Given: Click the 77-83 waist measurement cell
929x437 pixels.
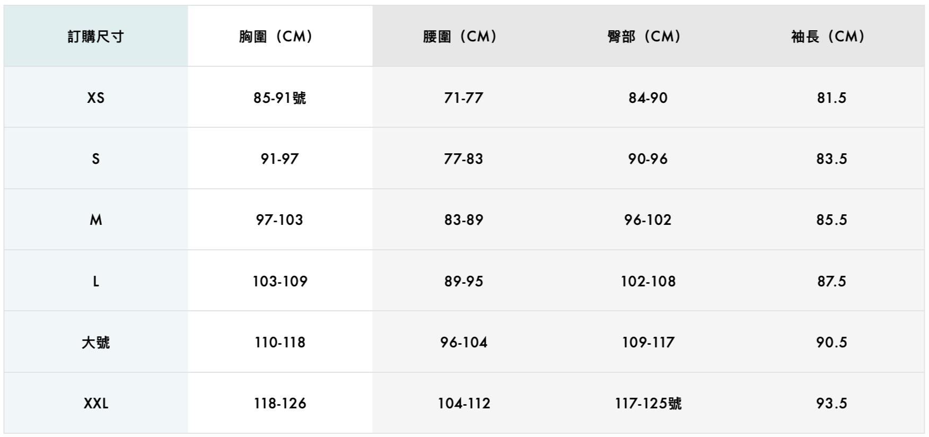Looking at the screenshot, I should (463, 159).
